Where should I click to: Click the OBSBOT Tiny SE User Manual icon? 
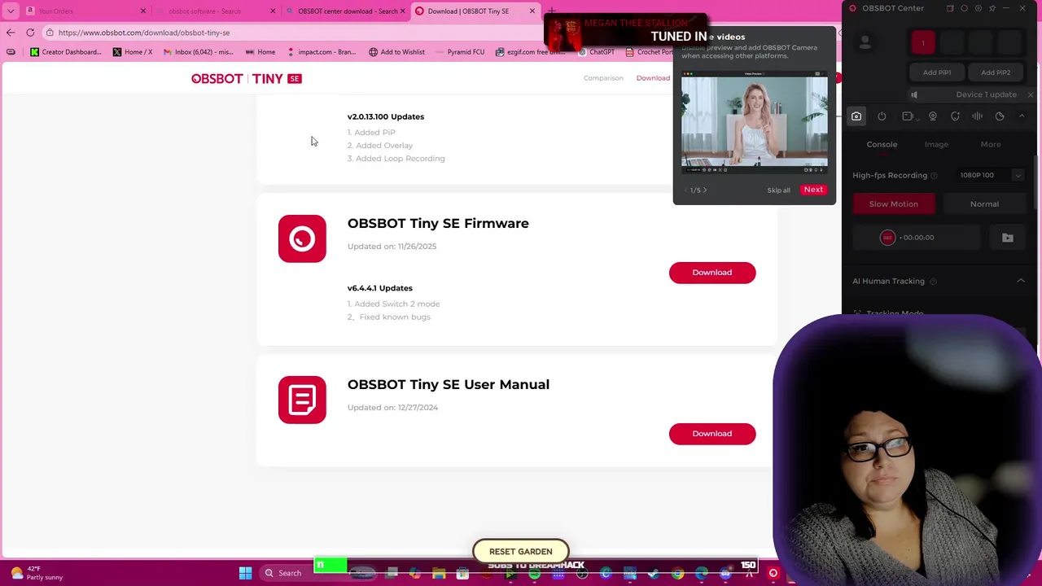302,400
